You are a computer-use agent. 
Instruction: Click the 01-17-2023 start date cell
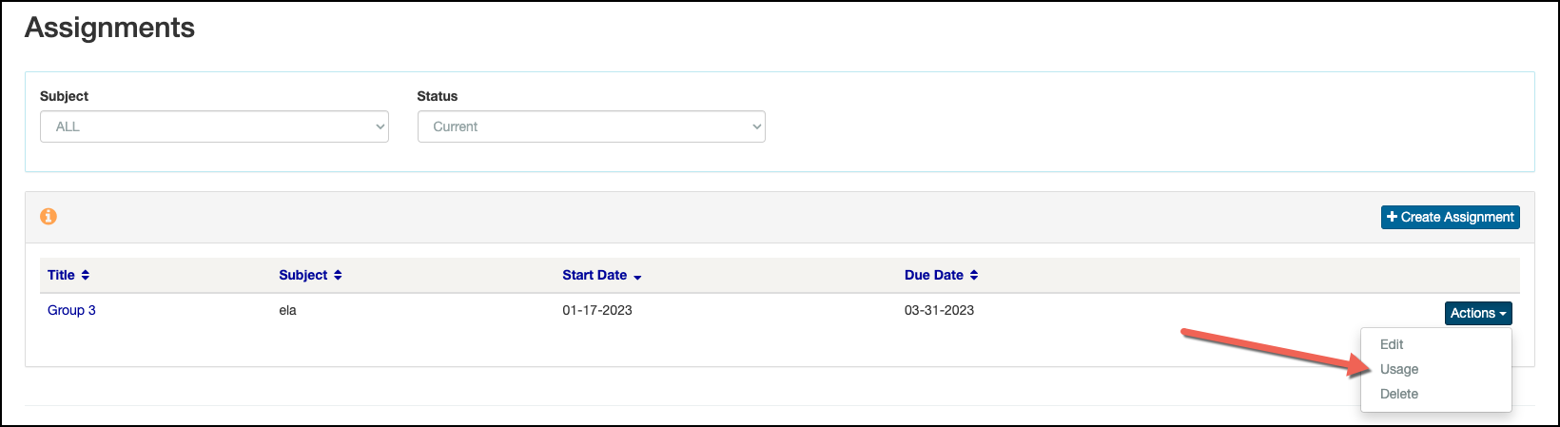point(597,310)
